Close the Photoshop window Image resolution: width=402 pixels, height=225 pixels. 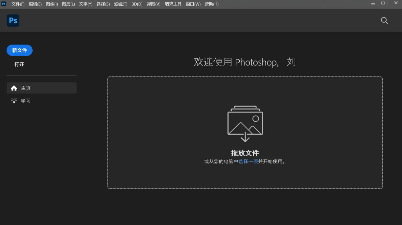[x=396, y=3]
